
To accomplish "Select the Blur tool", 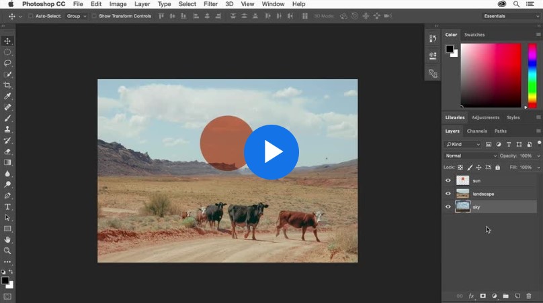I will coord(7,174).
